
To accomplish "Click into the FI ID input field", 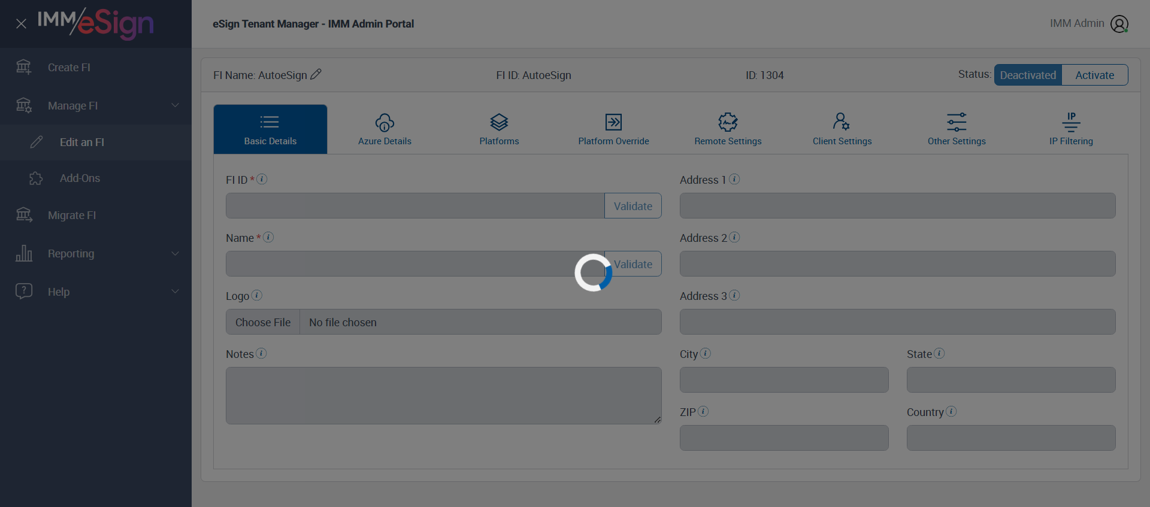I will point(415,206).
